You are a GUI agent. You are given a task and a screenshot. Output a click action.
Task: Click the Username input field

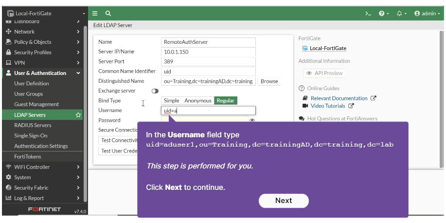(208, 111)
